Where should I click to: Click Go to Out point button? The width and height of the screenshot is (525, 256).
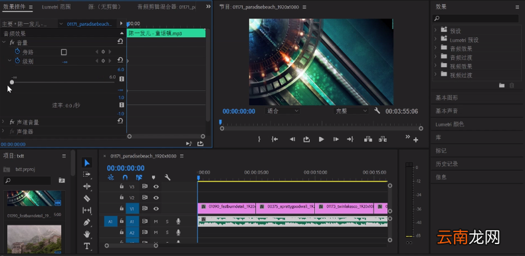point(350,140)
